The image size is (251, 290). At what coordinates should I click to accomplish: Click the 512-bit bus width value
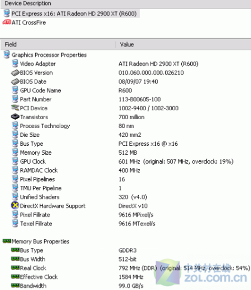pos(128,259)
